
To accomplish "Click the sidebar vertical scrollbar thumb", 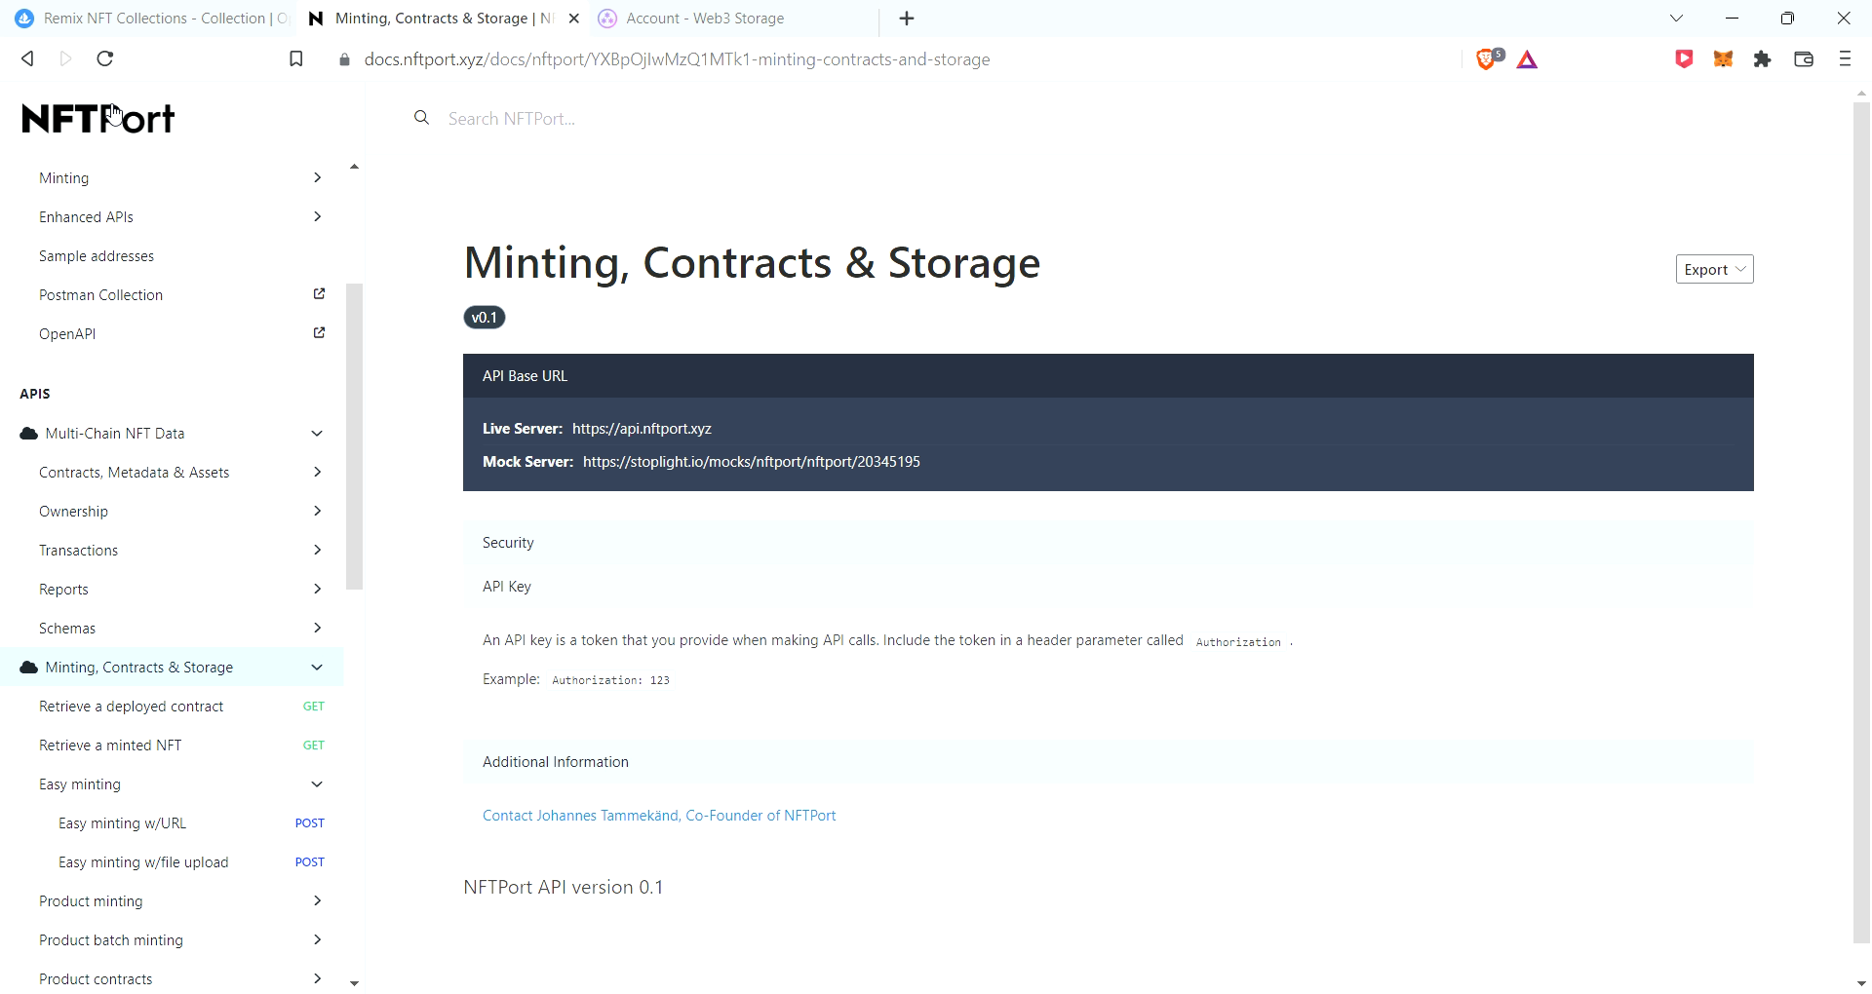I will [354, 437].
